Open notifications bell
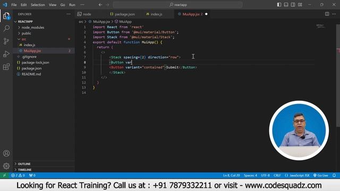Viewport: 340px width, 191px height. pos(334,175)
